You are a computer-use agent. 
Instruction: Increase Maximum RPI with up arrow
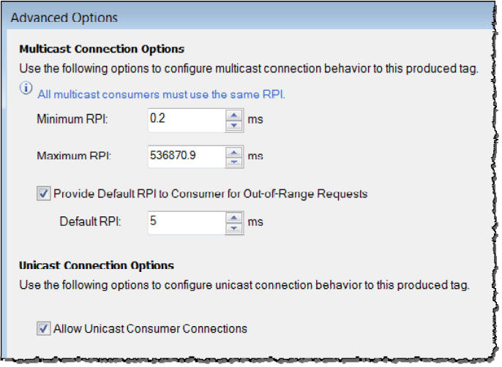point(234,152)
